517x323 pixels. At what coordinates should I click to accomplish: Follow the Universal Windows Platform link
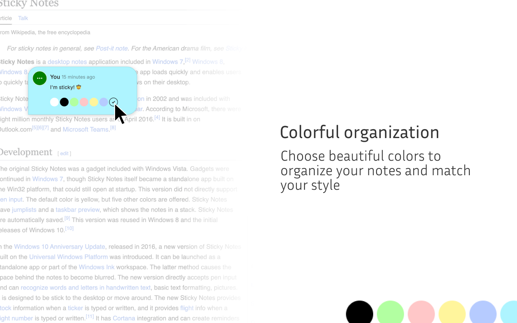point(68,257)
